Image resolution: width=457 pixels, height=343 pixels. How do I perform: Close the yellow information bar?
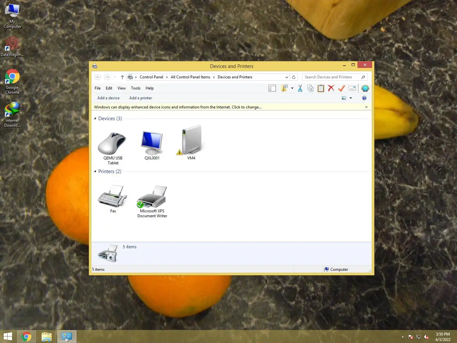click(x=366, y=107)
